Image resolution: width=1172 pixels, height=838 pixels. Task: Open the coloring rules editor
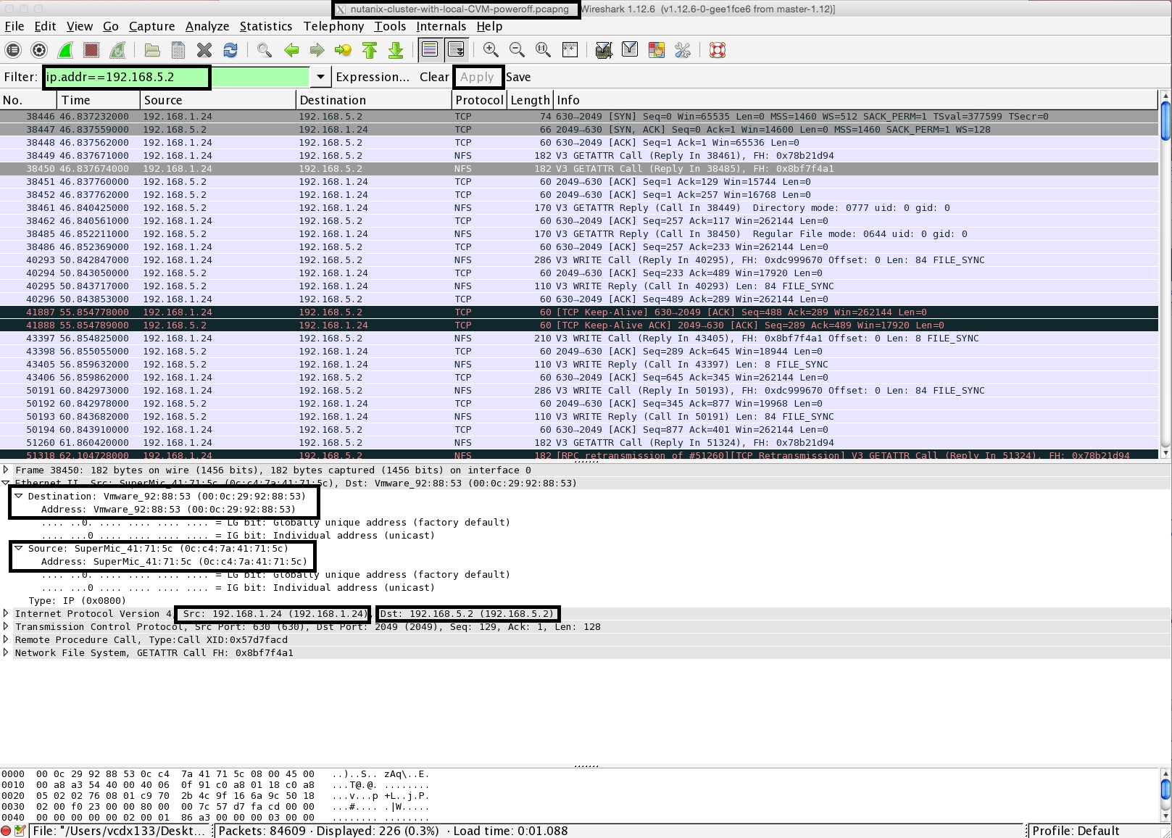pos(657,50)
